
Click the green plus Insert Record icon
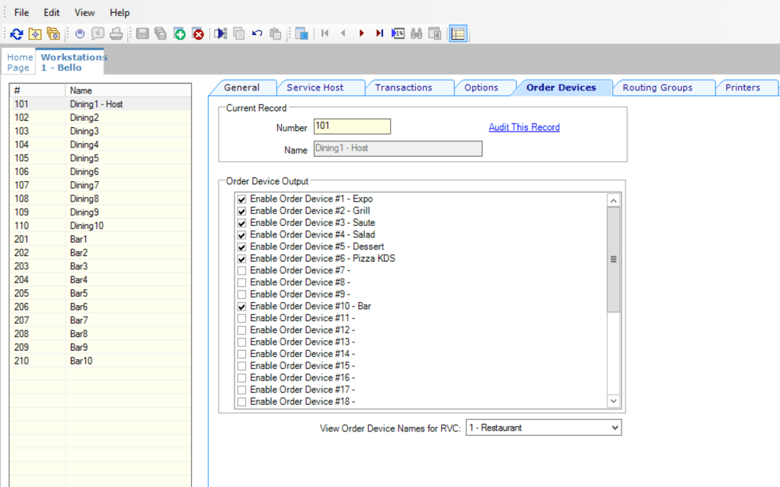click(x=180, y=33)
